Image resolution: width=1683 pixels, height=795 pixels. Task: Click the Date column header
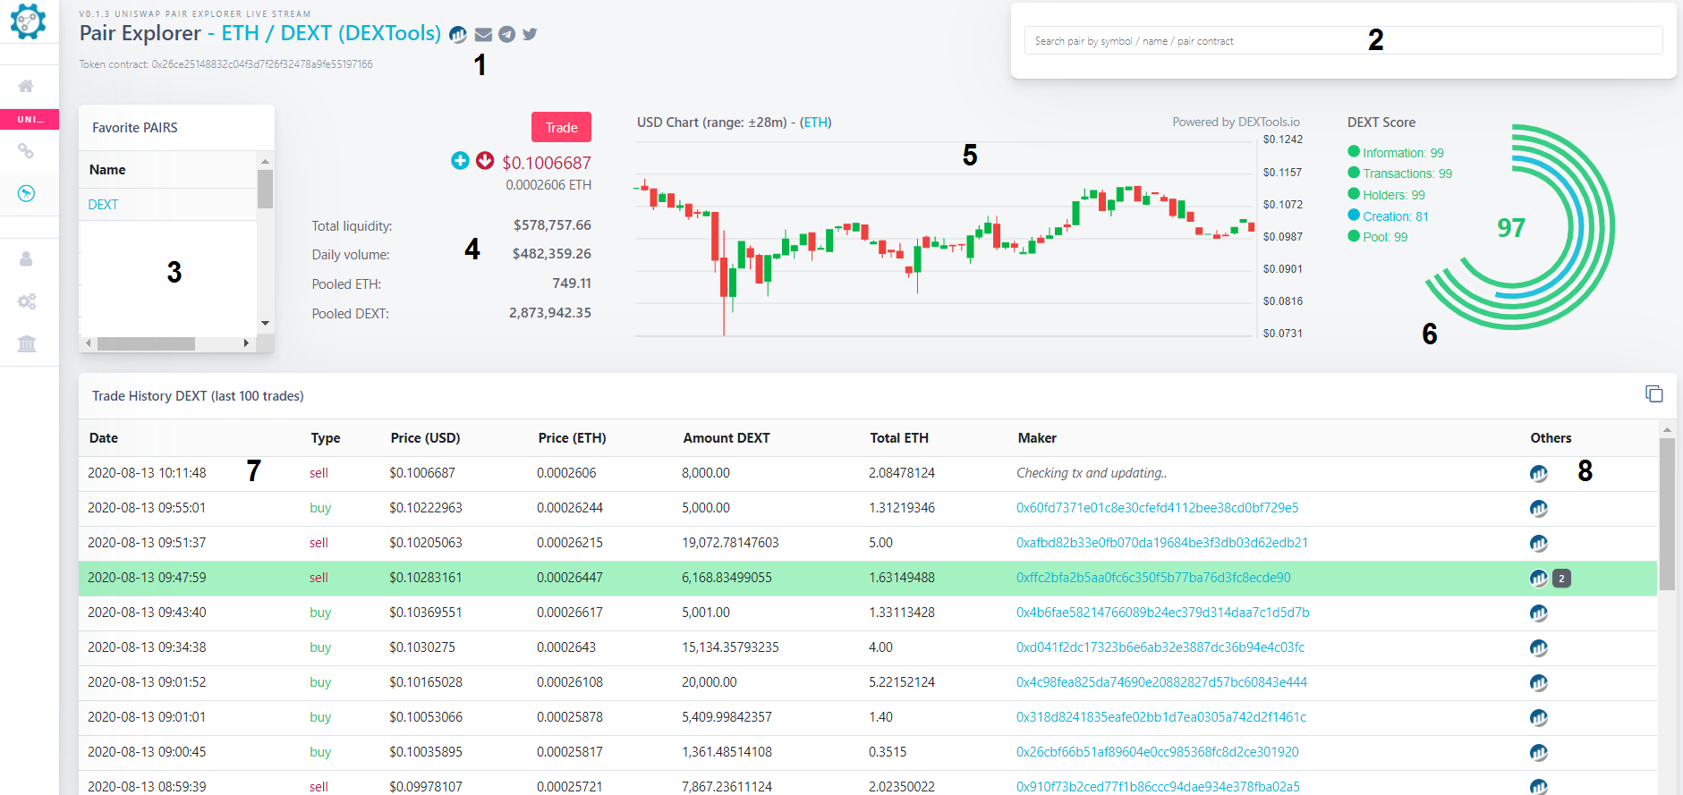104,438
